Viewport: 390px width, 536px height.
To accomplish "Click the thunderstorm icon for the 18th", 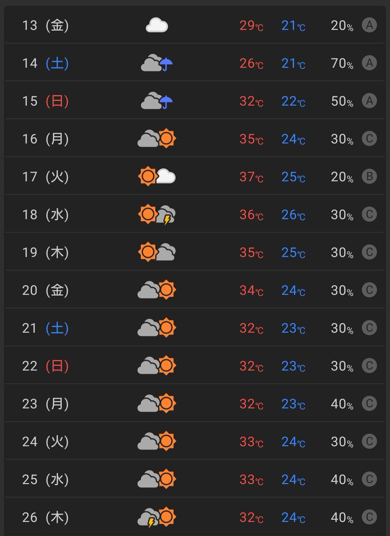I will coord(157,215).
